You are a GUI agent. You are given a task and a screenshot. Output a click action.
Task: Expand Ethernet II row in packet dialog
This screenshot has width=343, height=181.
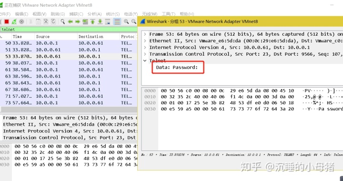pos(145,40)
